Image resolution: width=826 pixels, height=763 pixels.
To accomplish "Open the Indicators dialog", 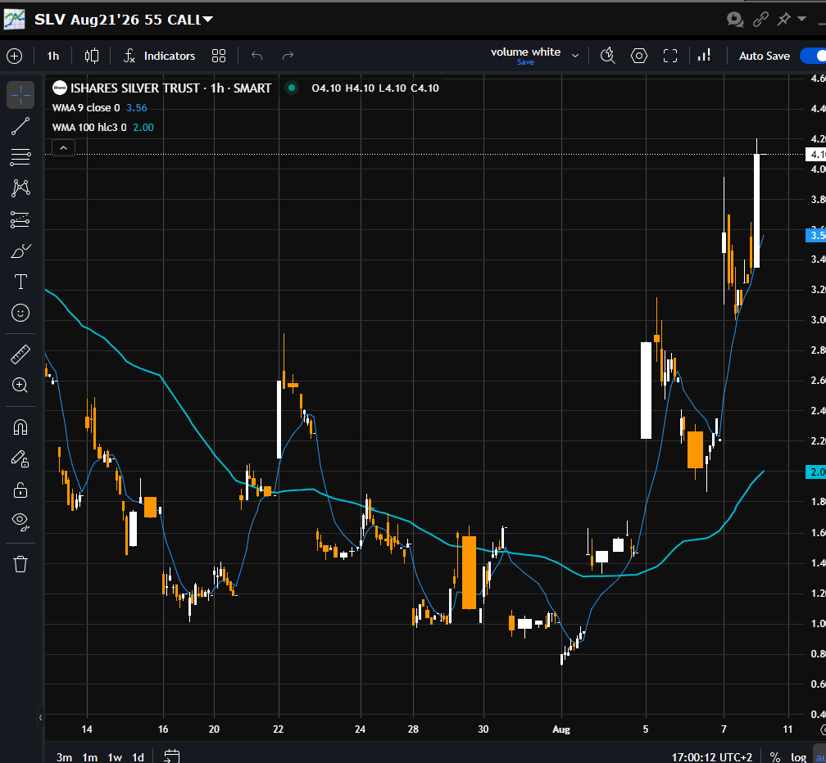I will click(160, 56).
